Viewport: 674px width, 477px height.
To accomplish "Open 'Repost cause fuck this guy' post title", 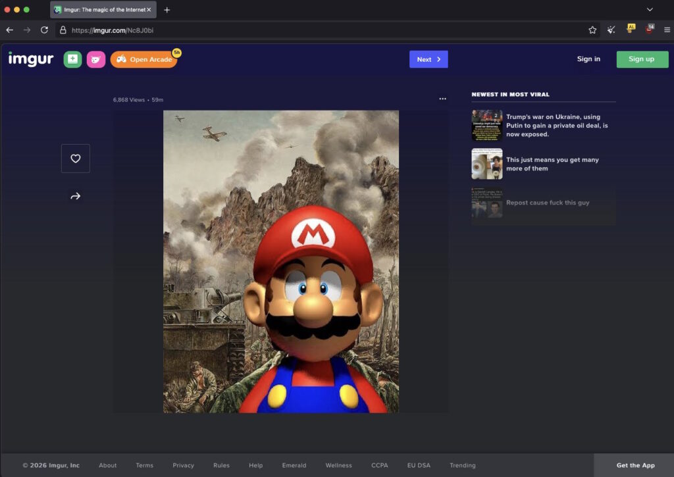I will click(548, 203).
